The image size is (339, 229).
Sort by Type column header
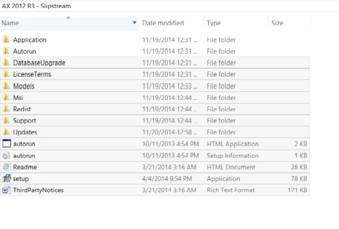(214, 23)
